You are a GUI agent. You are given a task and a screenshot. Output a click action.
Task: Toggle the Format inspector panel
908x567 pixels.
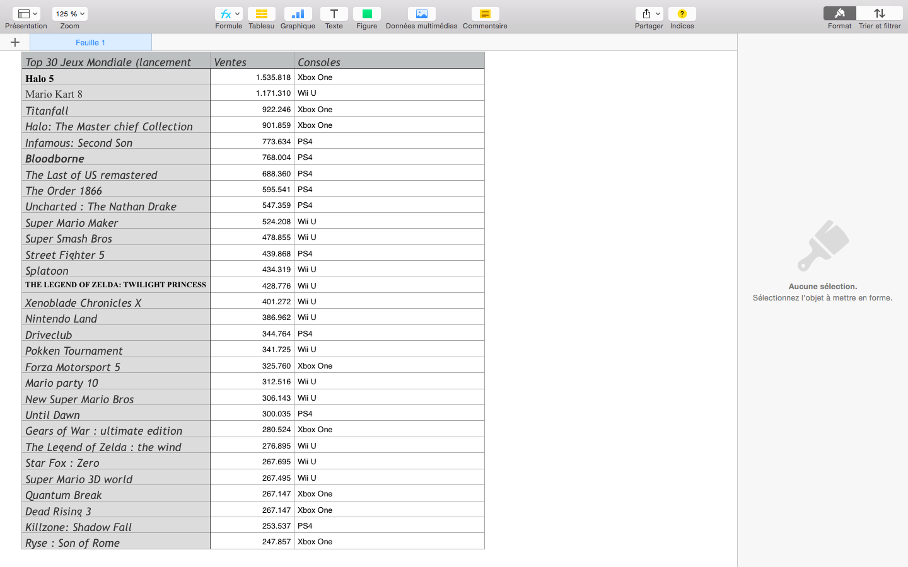(839, 14)
